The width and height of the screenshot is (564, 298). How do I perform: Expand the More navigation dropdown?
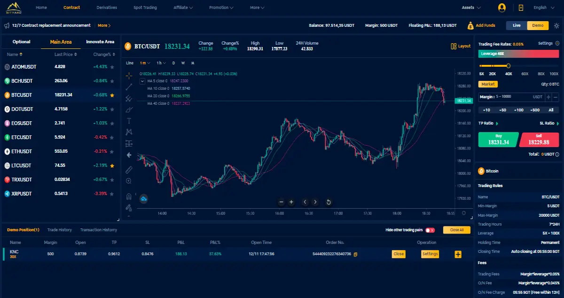pyautogui.click(x=257, y=8)
